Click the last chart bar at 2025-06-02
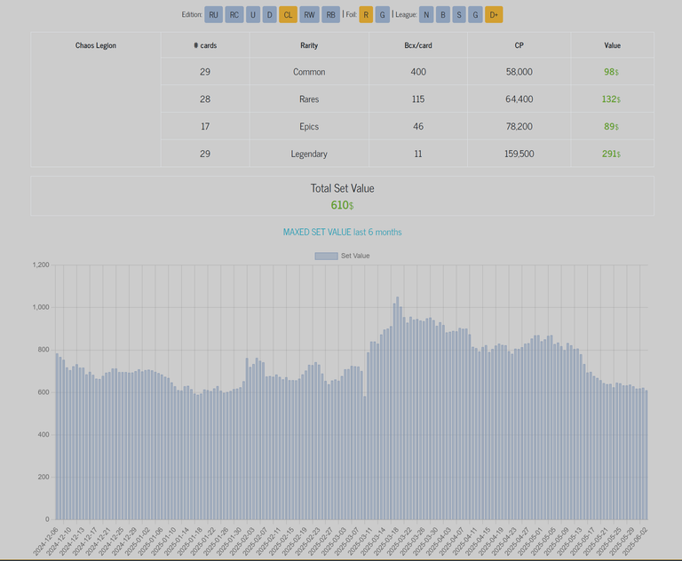The image size is (682, 561). click(646, 454)
